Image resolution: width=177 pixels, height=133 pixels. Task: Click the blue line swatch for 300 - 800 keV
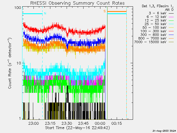[x=171, y=35]
